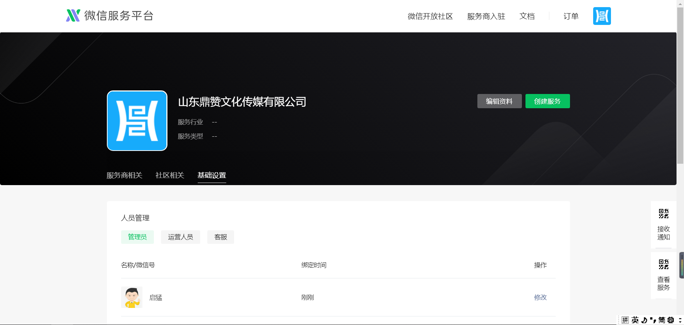
Task: Select the 管理员 personnel tab
Action: point(137,237)
